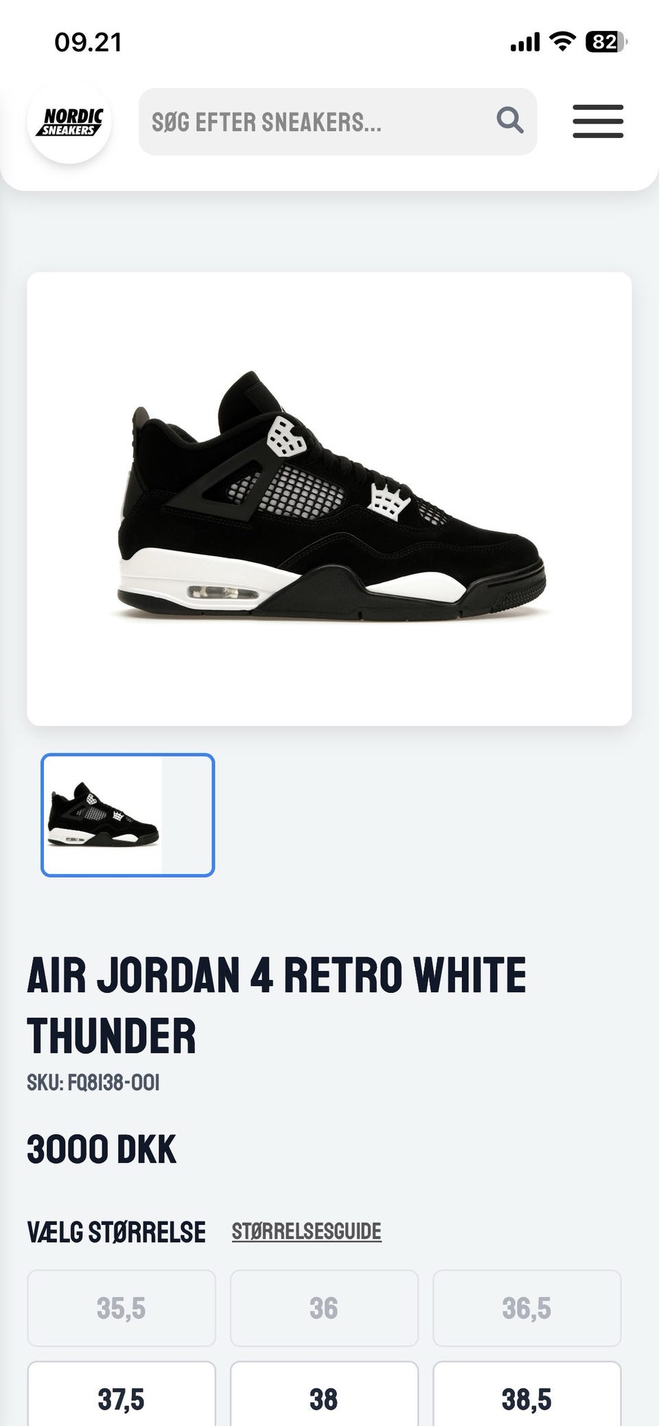This screenshot has height=1426, width=659.
Task: Select size 38,5 button
Action: click(527, 1394)
